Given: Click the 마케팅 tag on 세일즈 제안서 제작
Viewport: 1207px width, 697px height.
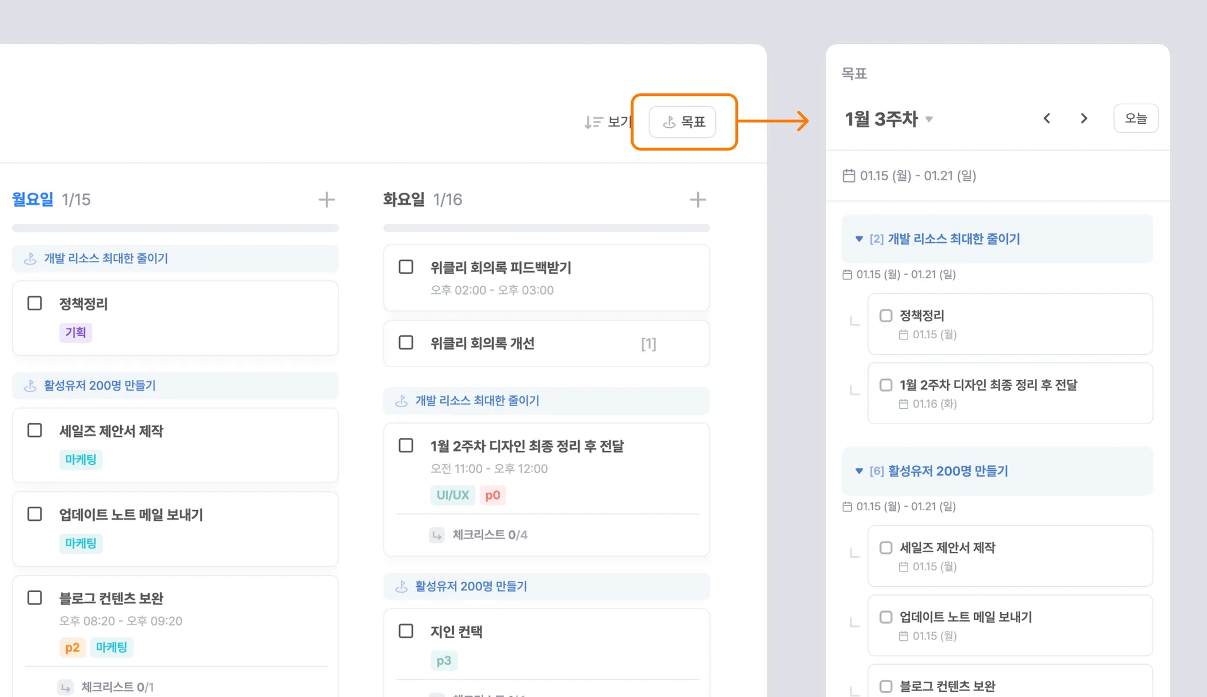Looking at the screenshot, I should 81,460.
